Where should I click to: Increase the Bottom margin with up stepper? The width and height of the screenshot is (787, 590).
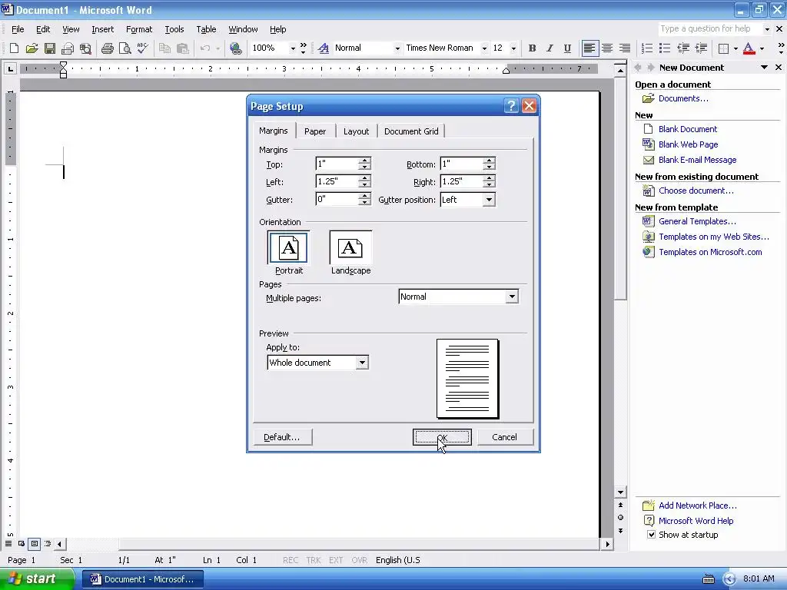pos(489,161)
